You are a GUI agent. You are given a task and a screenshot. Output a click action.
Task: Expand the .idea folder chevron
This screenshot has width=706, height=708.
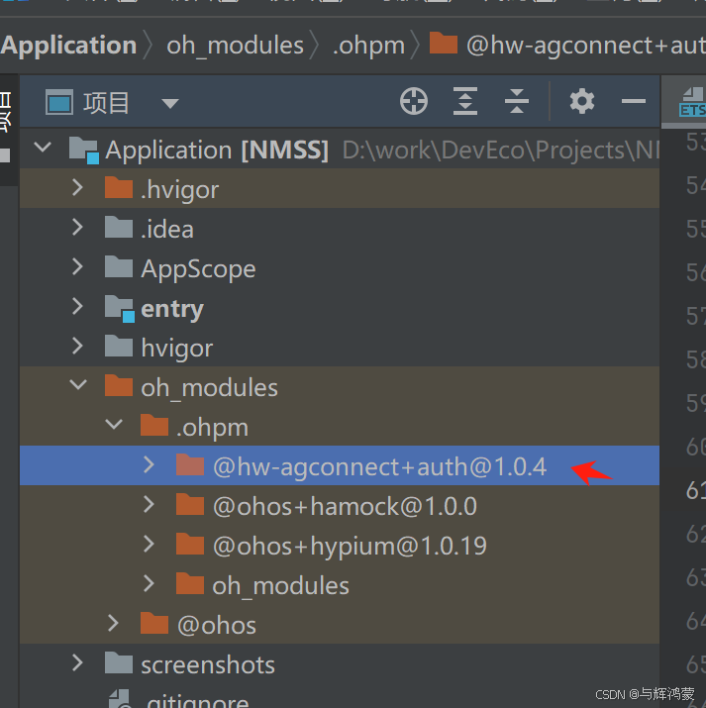pyautogui.click(x=77, y=227)
